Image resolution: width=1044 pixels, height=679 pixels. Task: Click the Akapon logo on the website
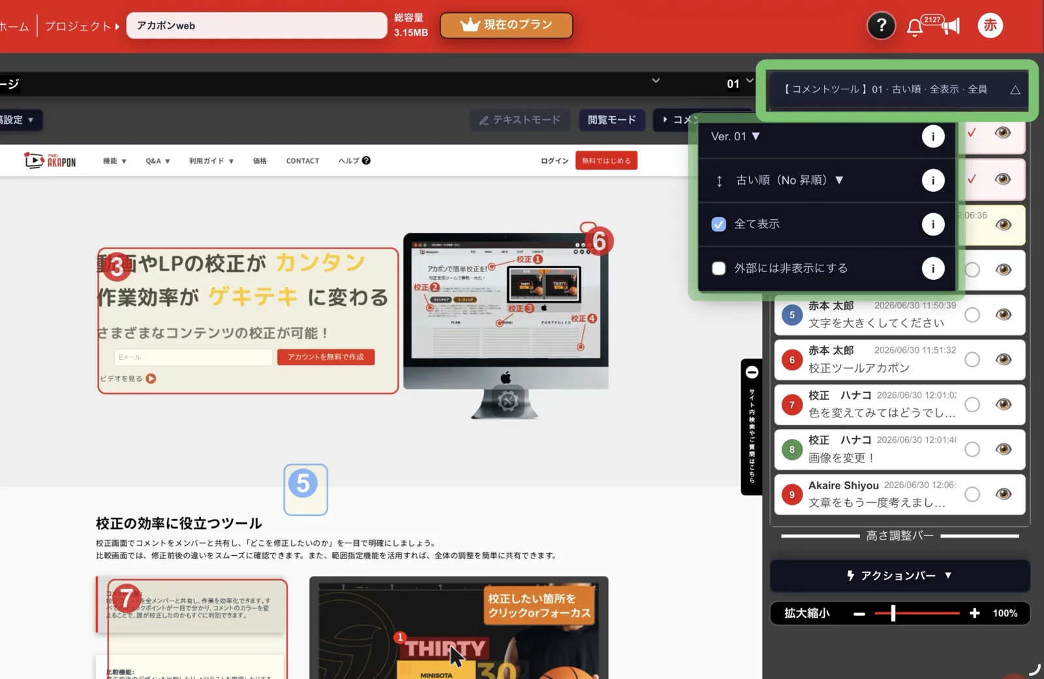coord(50,160)
